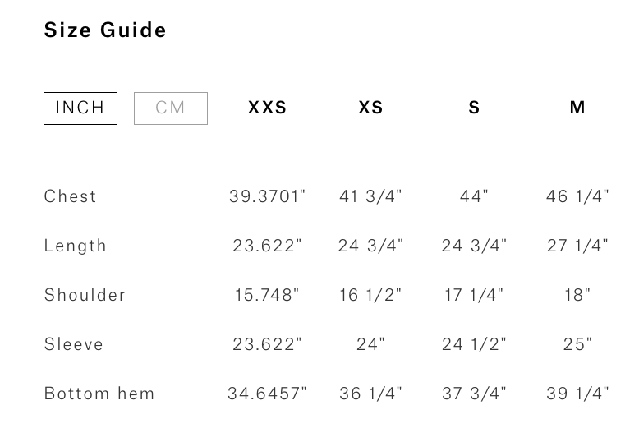Viewport: 639px width, 442px height.
Task: Select XS shoulder value 16 1/2"
Action: point(370,295)
